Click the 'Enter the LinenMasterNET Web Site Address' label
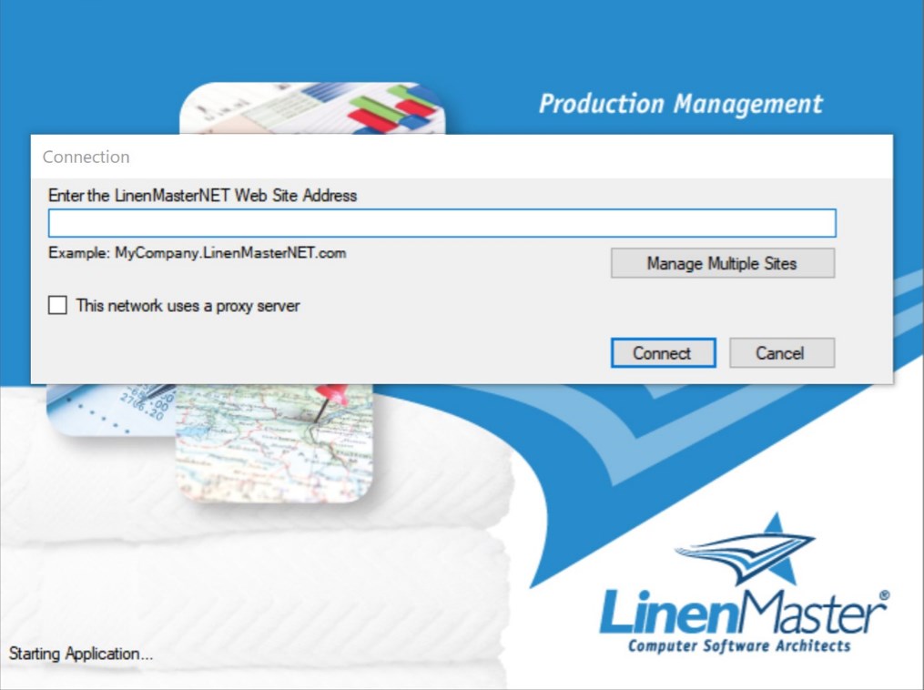 (x=203, y=196)
